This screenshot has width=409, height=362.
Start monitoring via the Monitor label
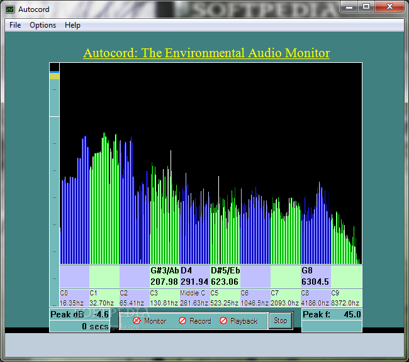[155, 321]
